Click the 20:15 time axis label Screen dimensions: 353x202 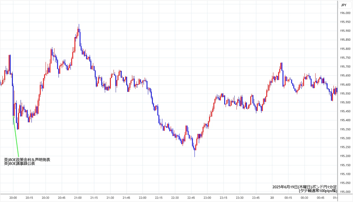29,198
